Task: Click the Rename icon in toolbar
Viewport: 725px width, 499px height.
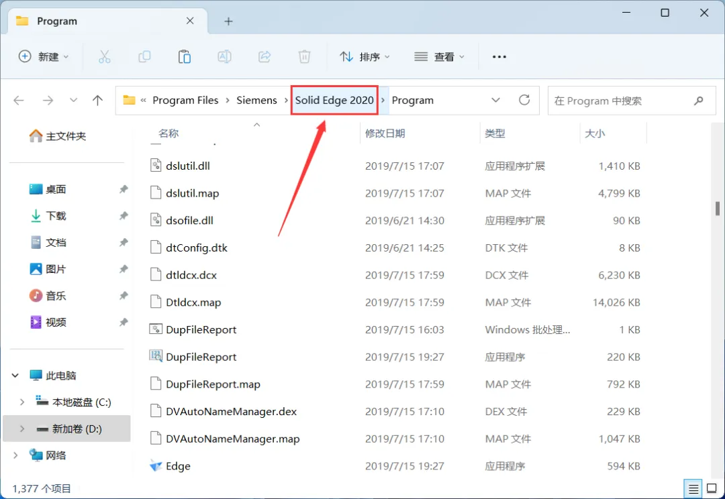Action: click(224, 57)
